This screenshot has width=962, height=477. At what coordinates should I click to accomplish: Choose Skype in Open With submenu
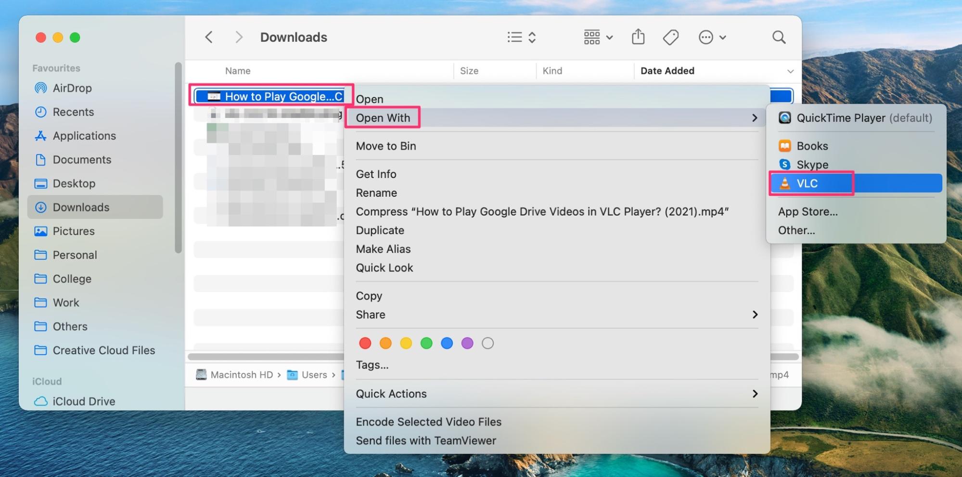tap(856, 165)
